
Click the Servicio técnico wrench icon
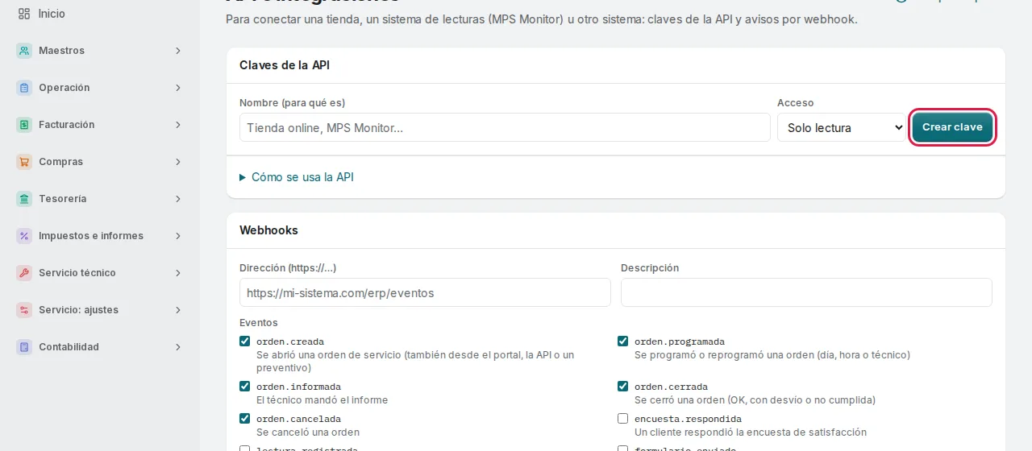pos(24,273)
